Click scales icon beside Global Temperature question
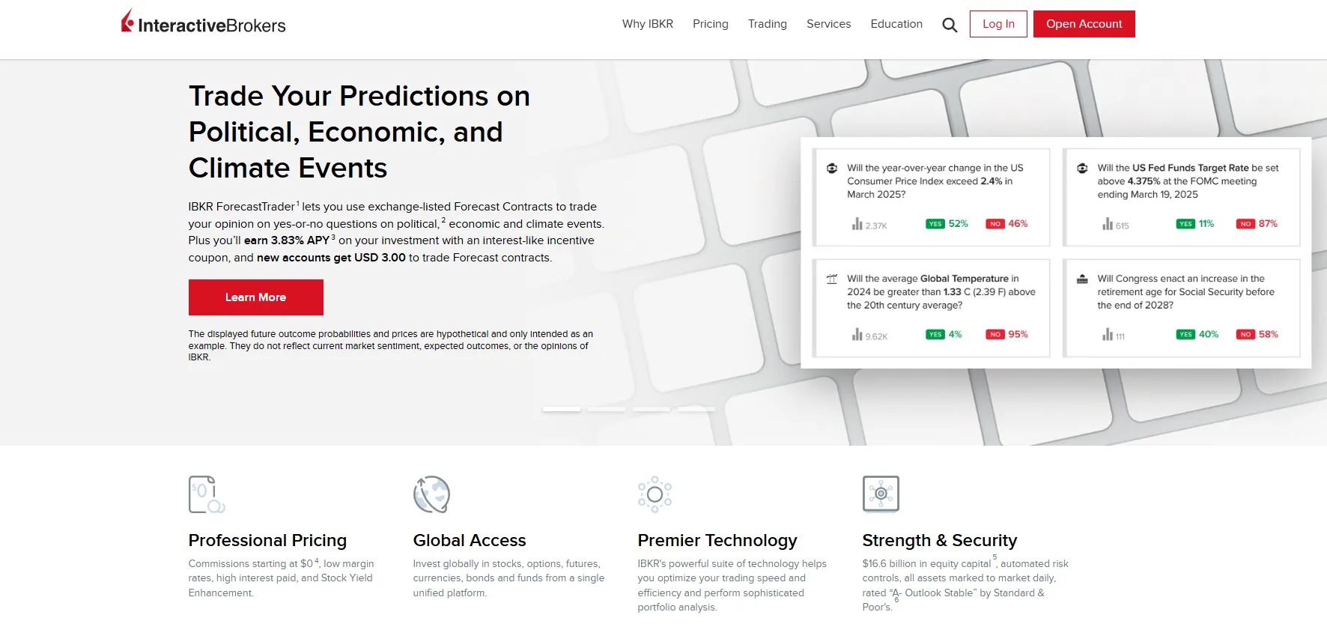Image resolution: width=1327 pixels, height=624 pixels. (831, 279)
